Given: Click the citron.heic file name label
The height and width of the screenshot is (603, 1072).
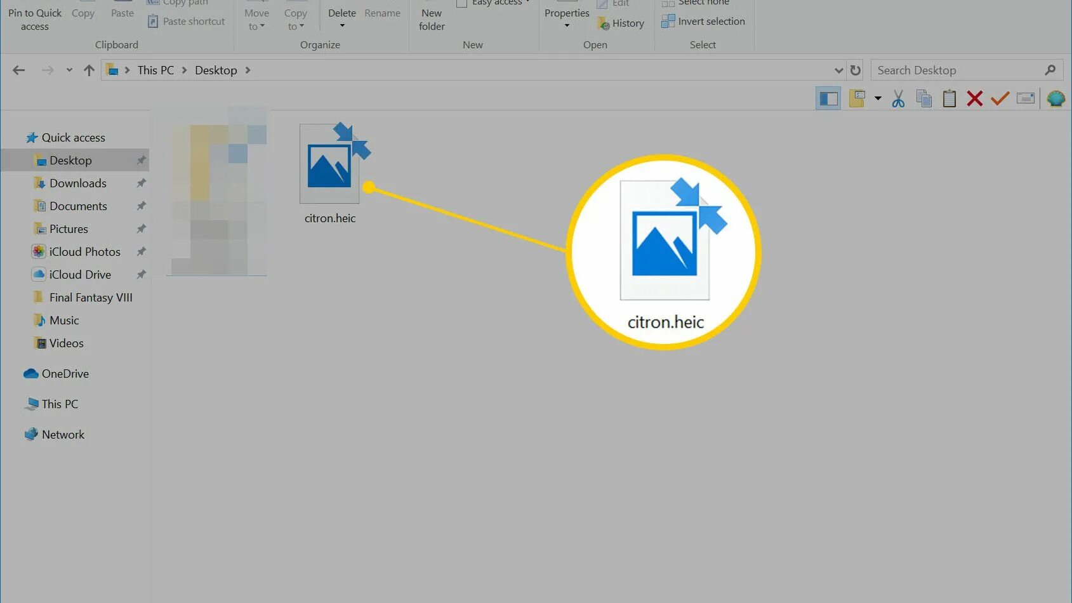Looking at the screenshot, I should coord(330,218).
